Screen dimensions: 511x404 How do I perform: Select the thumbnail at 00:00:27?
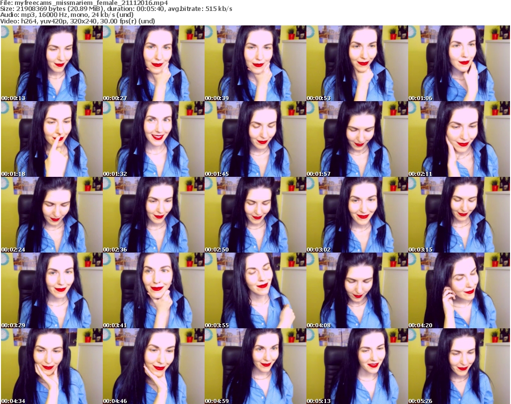point(154,63)
